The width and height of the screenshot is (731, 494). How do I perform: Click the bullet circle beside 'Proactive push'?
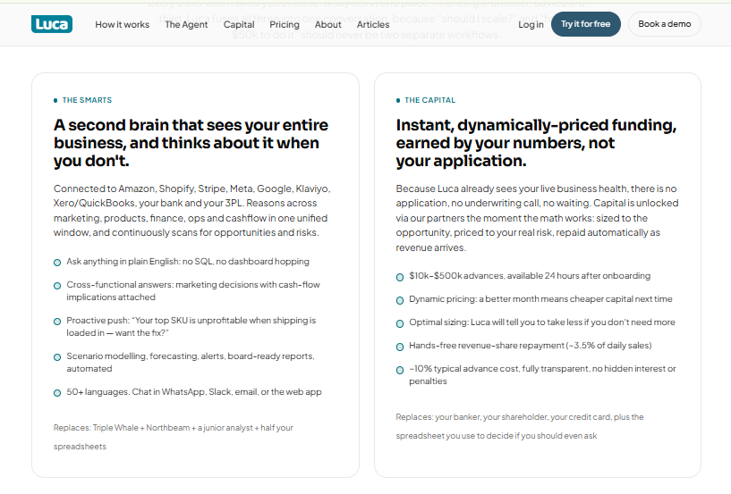(x=57, y=322)
